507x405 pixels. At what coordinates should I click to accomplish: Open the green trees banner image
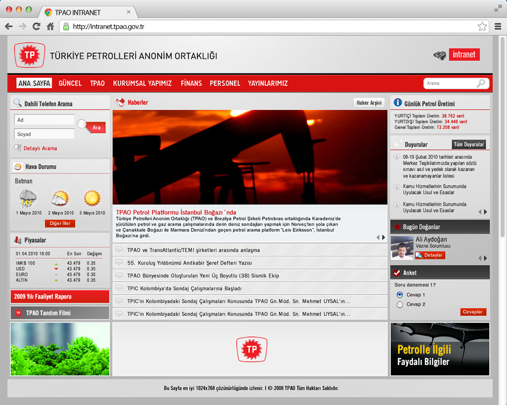(x=60, y=349)
